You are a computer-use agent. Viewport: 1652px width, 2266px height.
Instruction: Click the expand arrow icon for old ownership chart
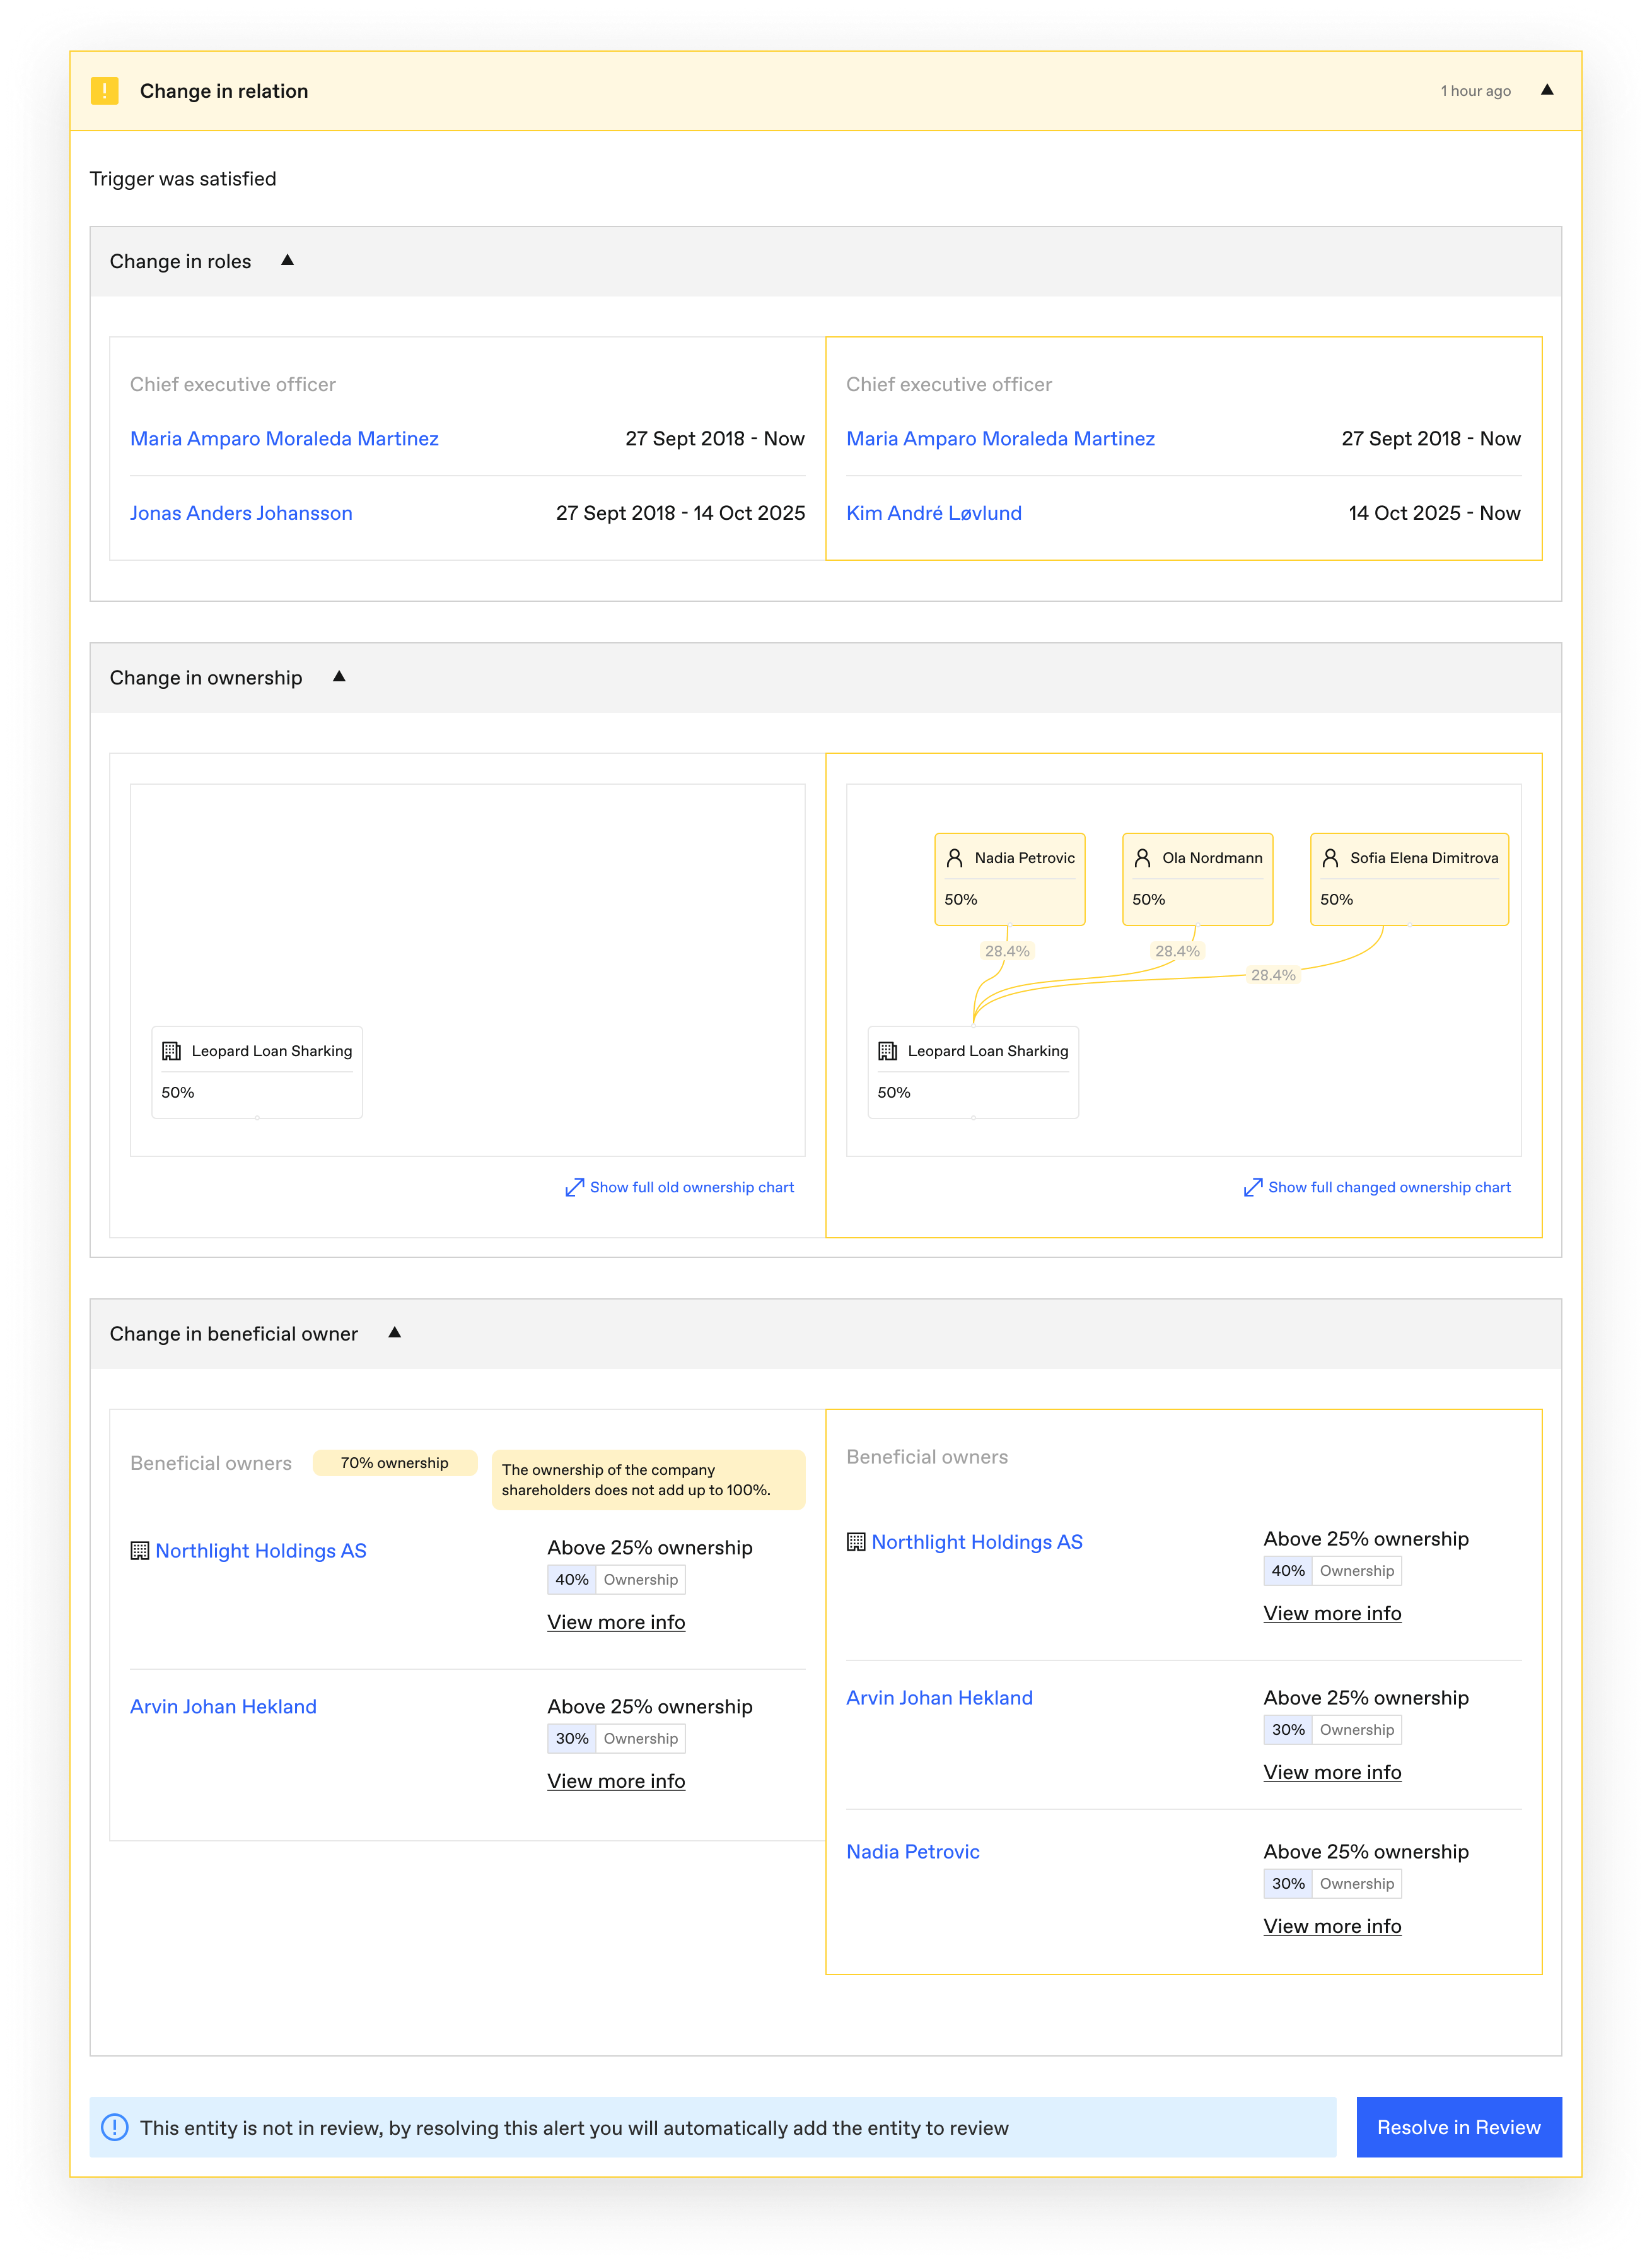click(574, 1187)
